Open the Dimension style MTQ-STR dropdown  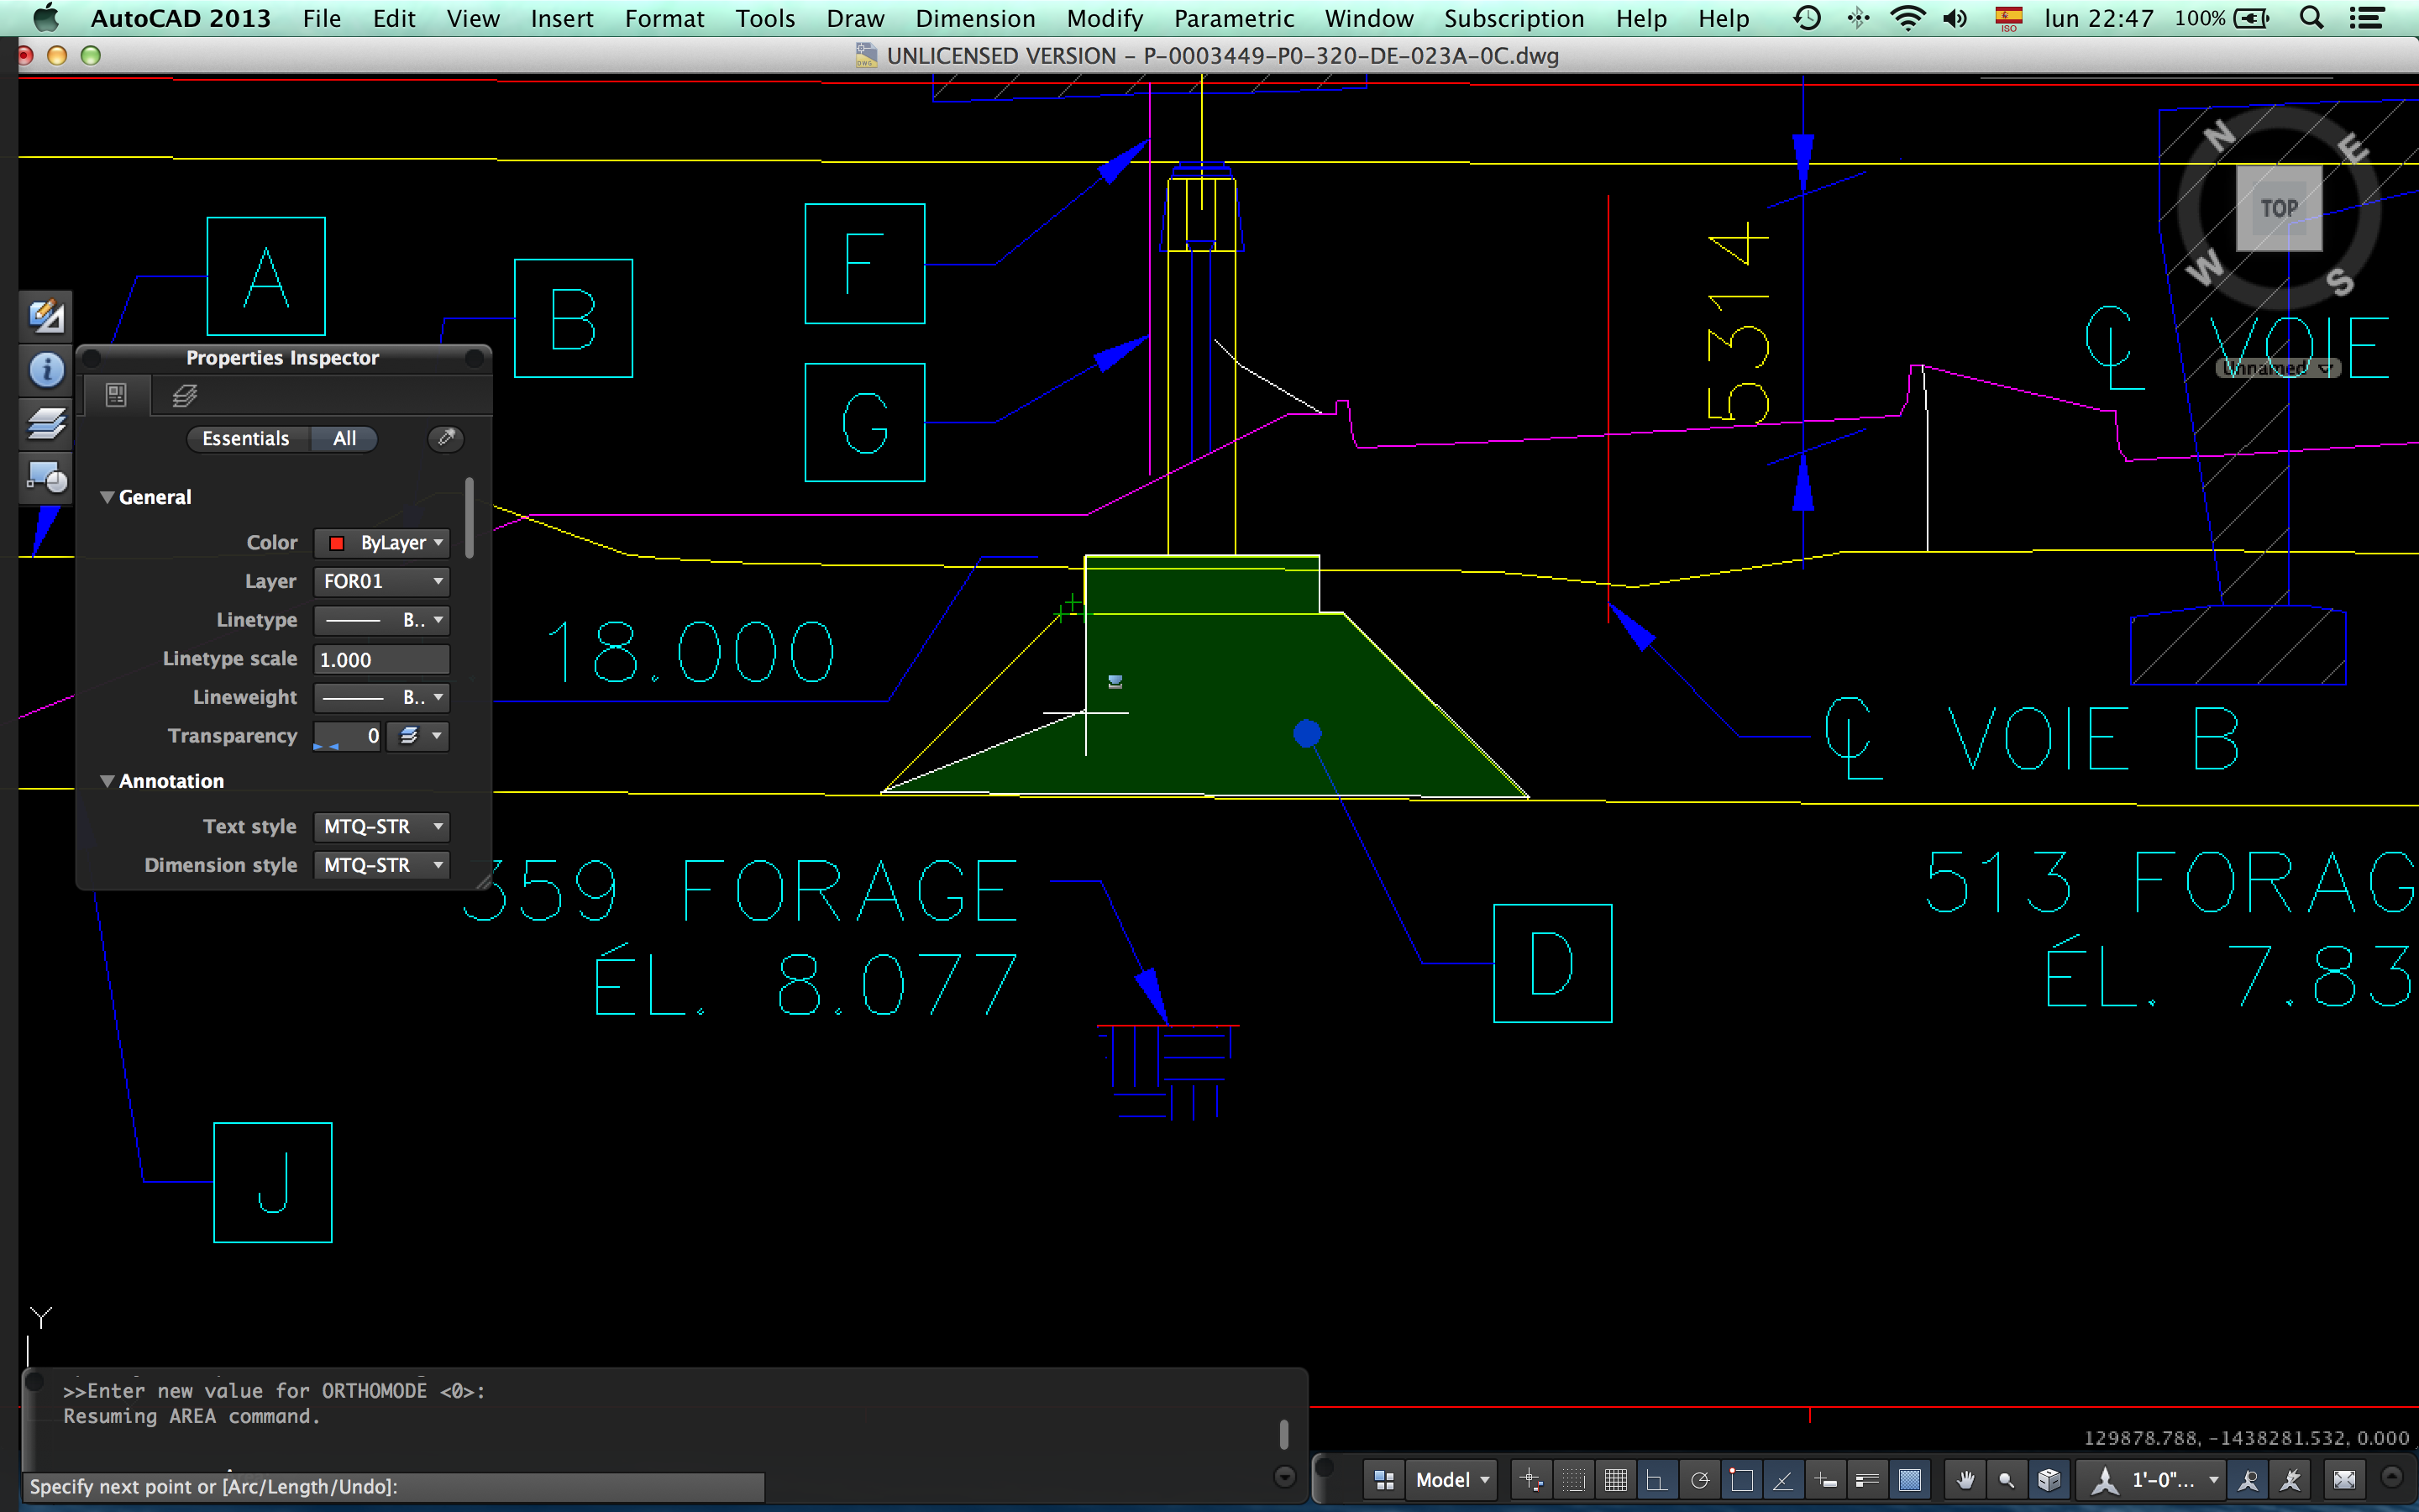click(x=382, y=865)
